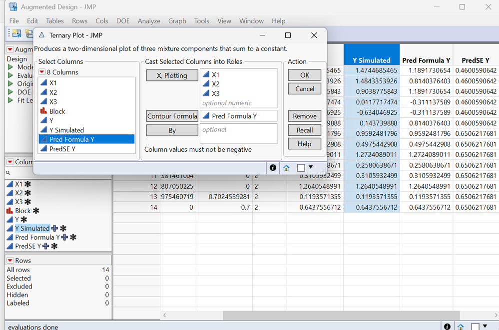This screenshot has height=330, width=499.
Task: Click the first toolbar icon in main window
Action: coord(16,33)
